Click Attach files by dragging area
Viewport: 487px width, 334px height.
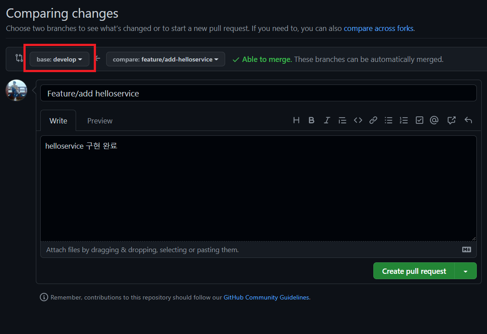258,250
